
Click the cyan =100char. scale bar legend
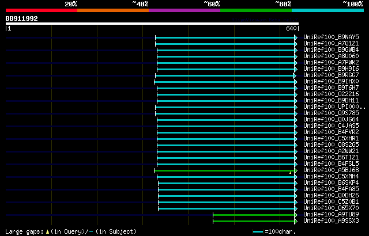258,232
